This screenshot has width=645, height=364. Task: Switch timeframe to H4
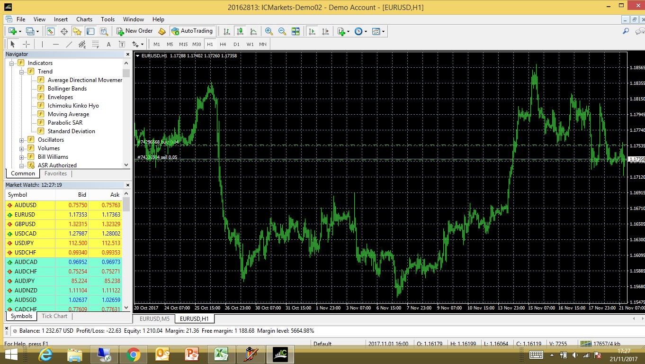click(223, 44)
